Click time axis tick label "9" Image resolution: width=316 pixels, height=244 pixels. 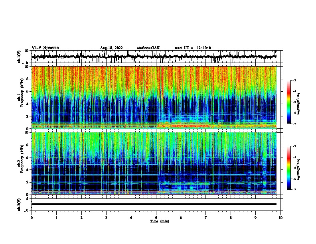[255, 217]
